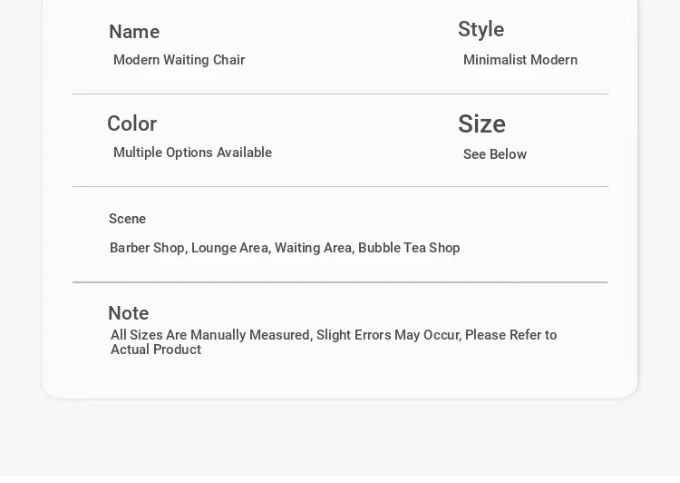Click the Actual Product text line

pyautogui.click(x=156, y=350)
